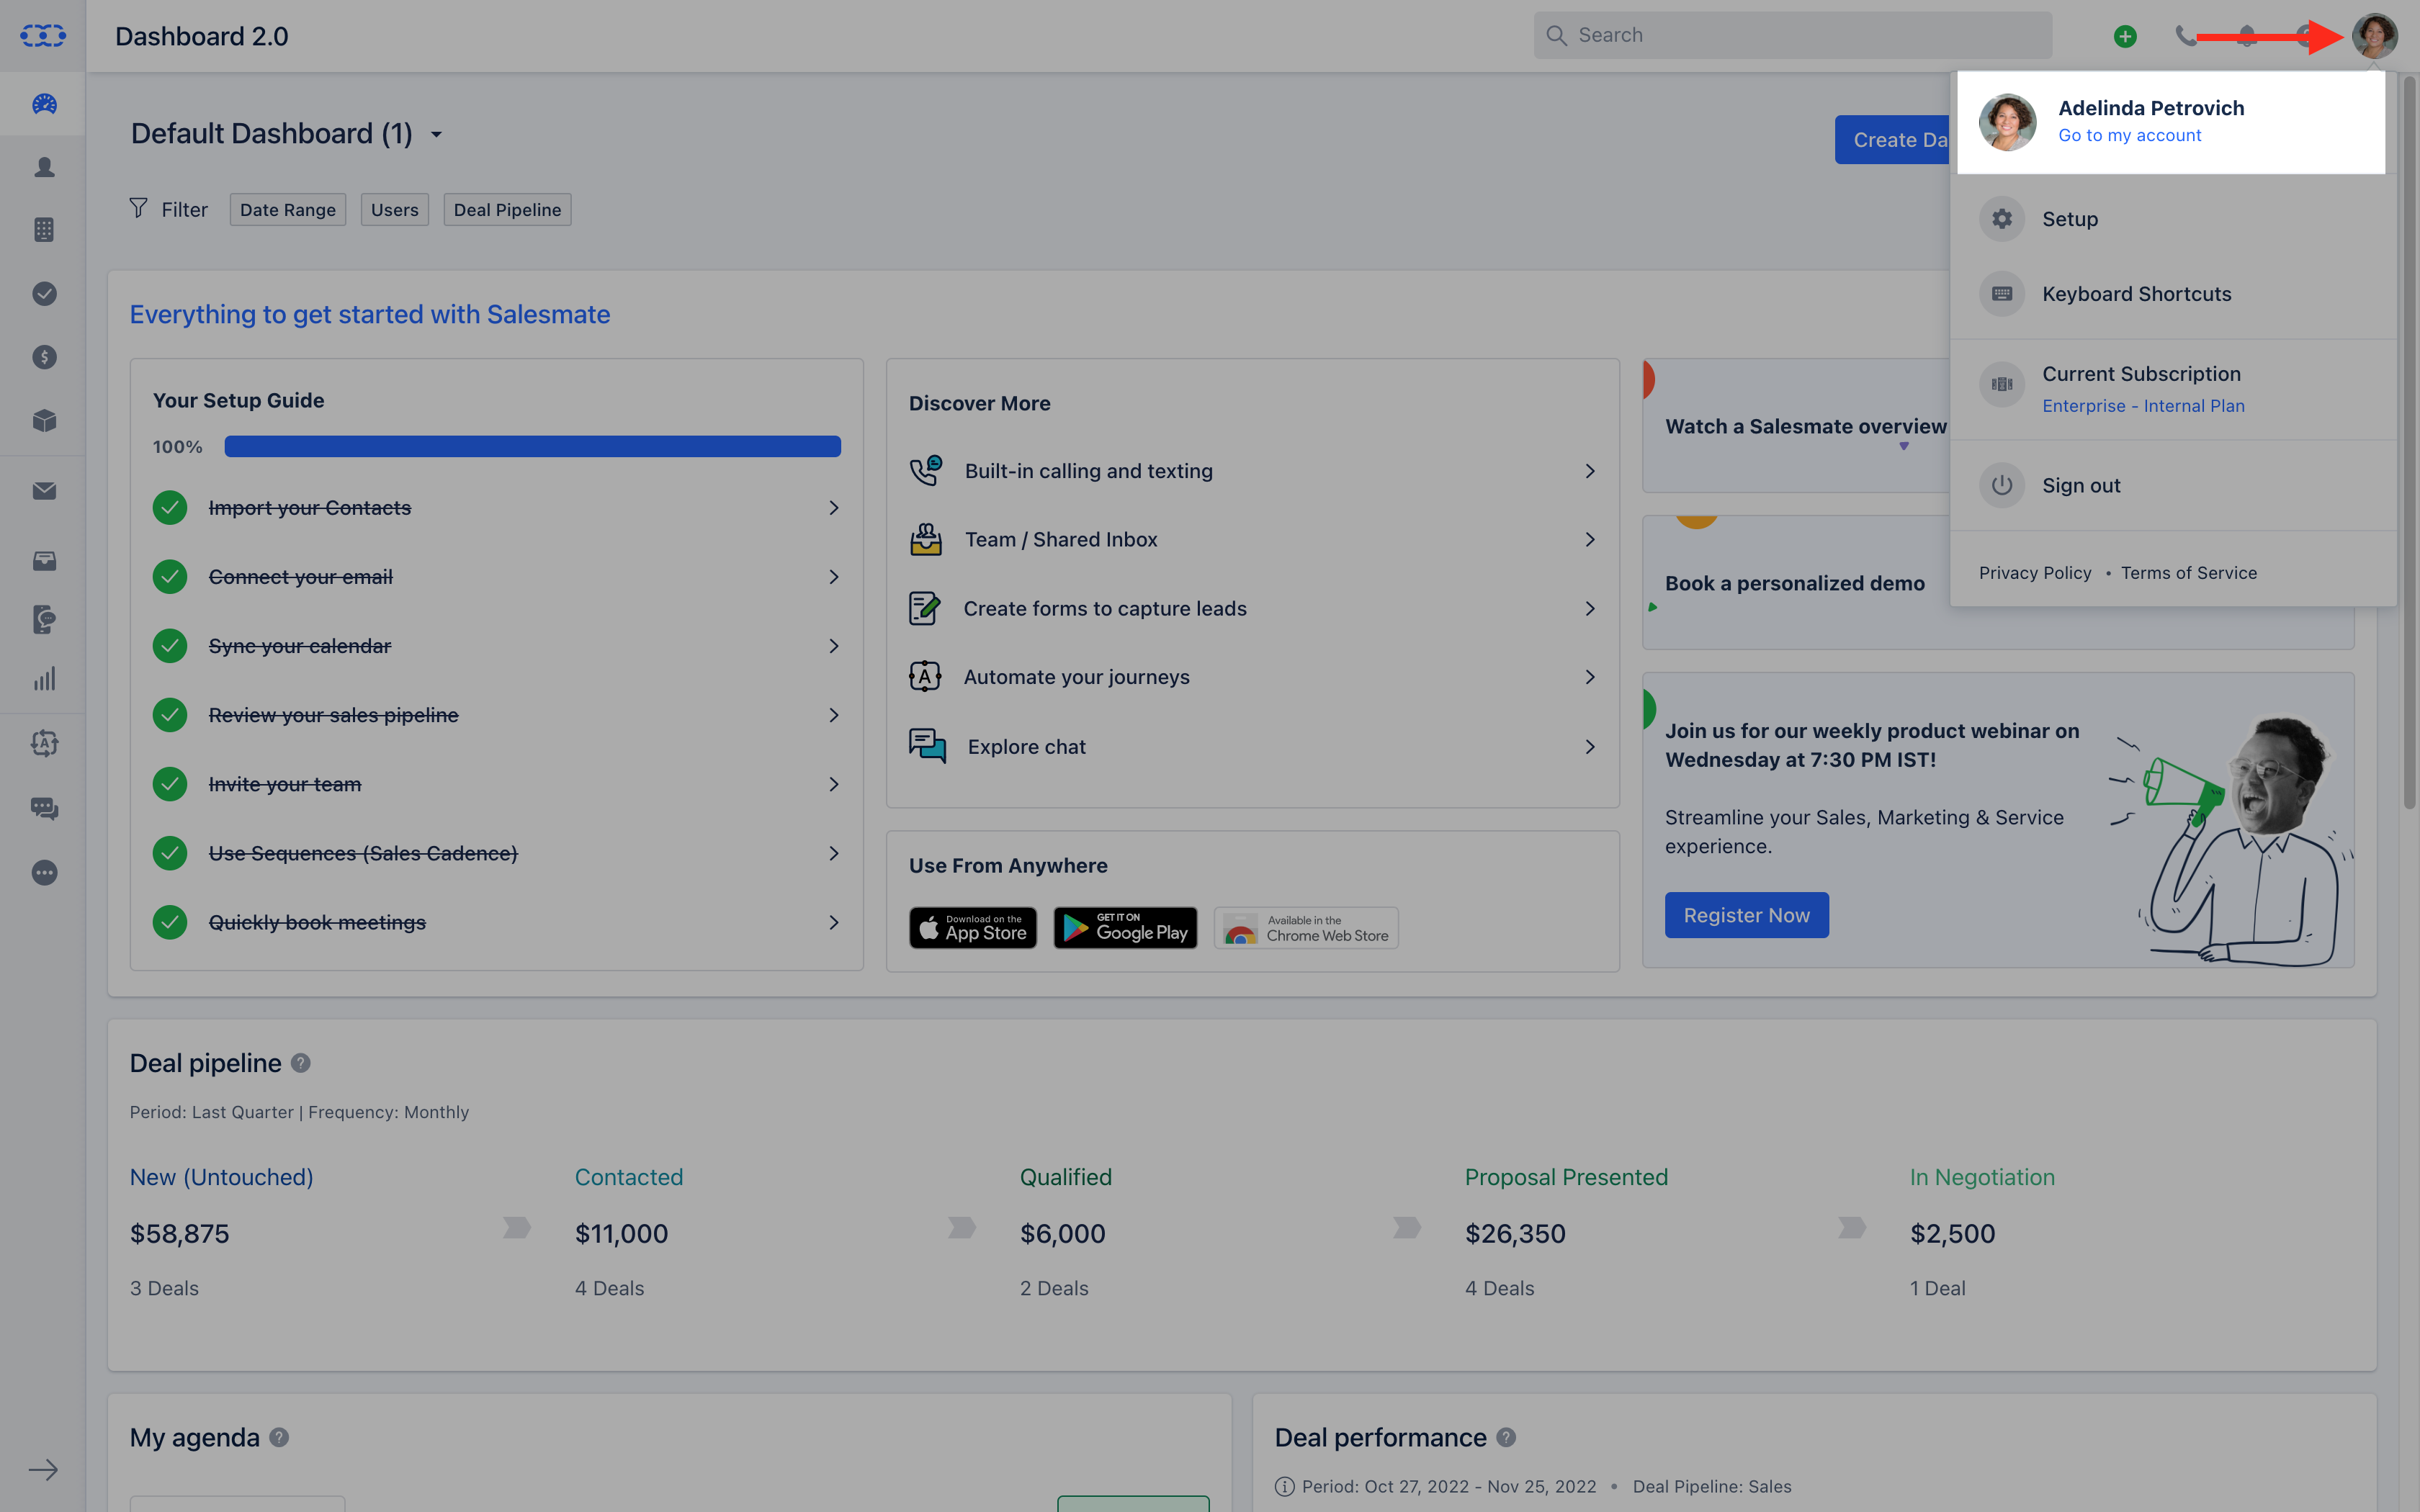The width and height of the screenshot is (2420, 1512).
Task: Open the Deal pipeline help question icon
Action: tap(300, 1063)
